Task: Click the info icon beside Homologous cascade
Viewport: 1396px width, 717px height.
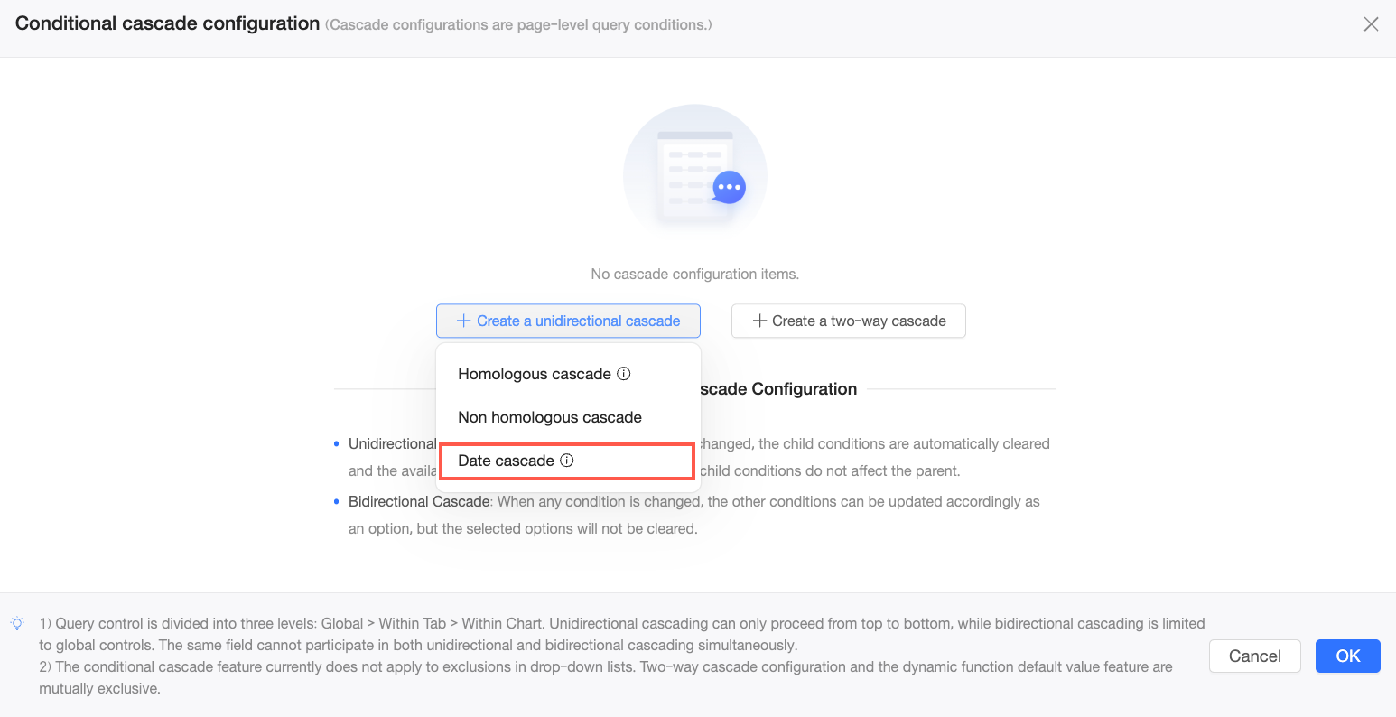Action: [x=624, y=374]
